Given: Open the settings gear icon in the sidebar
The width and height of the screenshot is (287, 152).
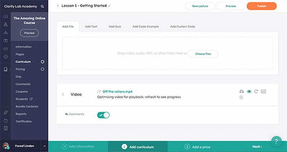Looking at the screenshot, I should [x=6, y=57].
